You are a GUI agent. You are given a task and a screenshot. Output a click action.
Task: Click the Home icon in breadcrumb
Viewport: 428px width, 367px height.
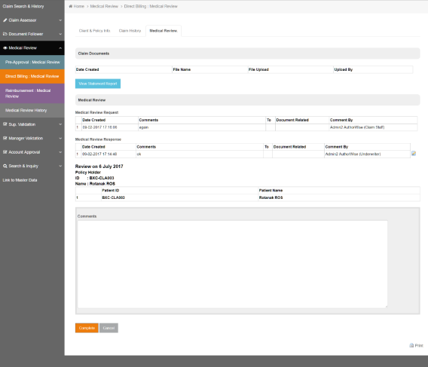coord(71,6)
